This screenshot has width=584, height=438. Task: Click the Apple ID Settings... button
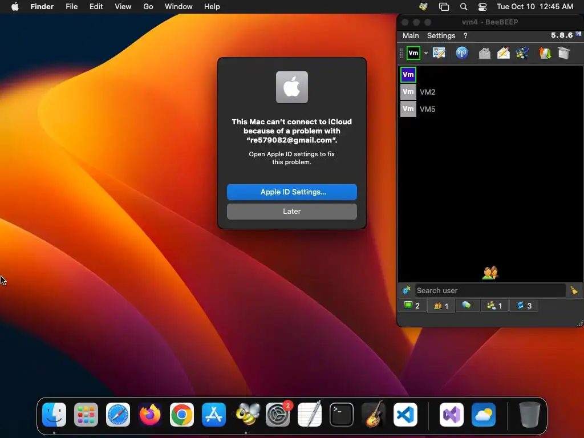[291, 192]
